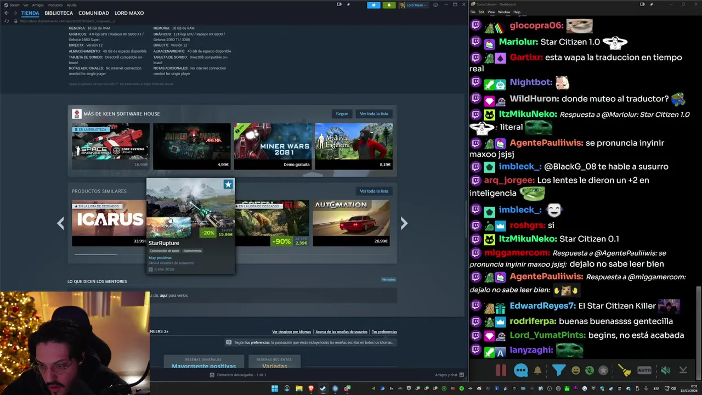The height and width of the screenshot is (395, 702).
Task: Open the Green Hell thumbnail at -90% discount
Action: tap(272, 223)
